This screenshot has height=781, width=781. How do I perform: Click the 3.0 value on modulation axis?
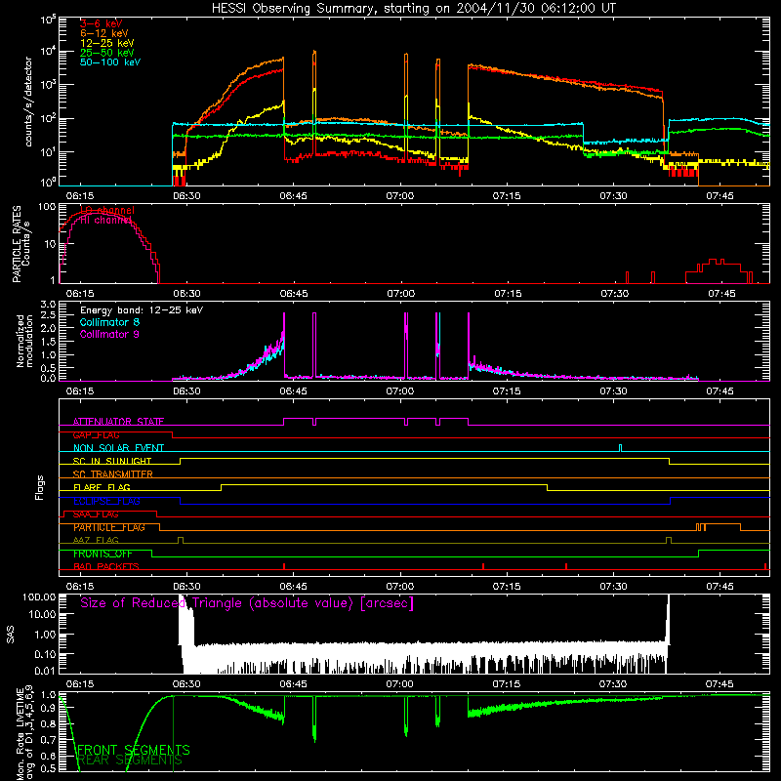48,304
